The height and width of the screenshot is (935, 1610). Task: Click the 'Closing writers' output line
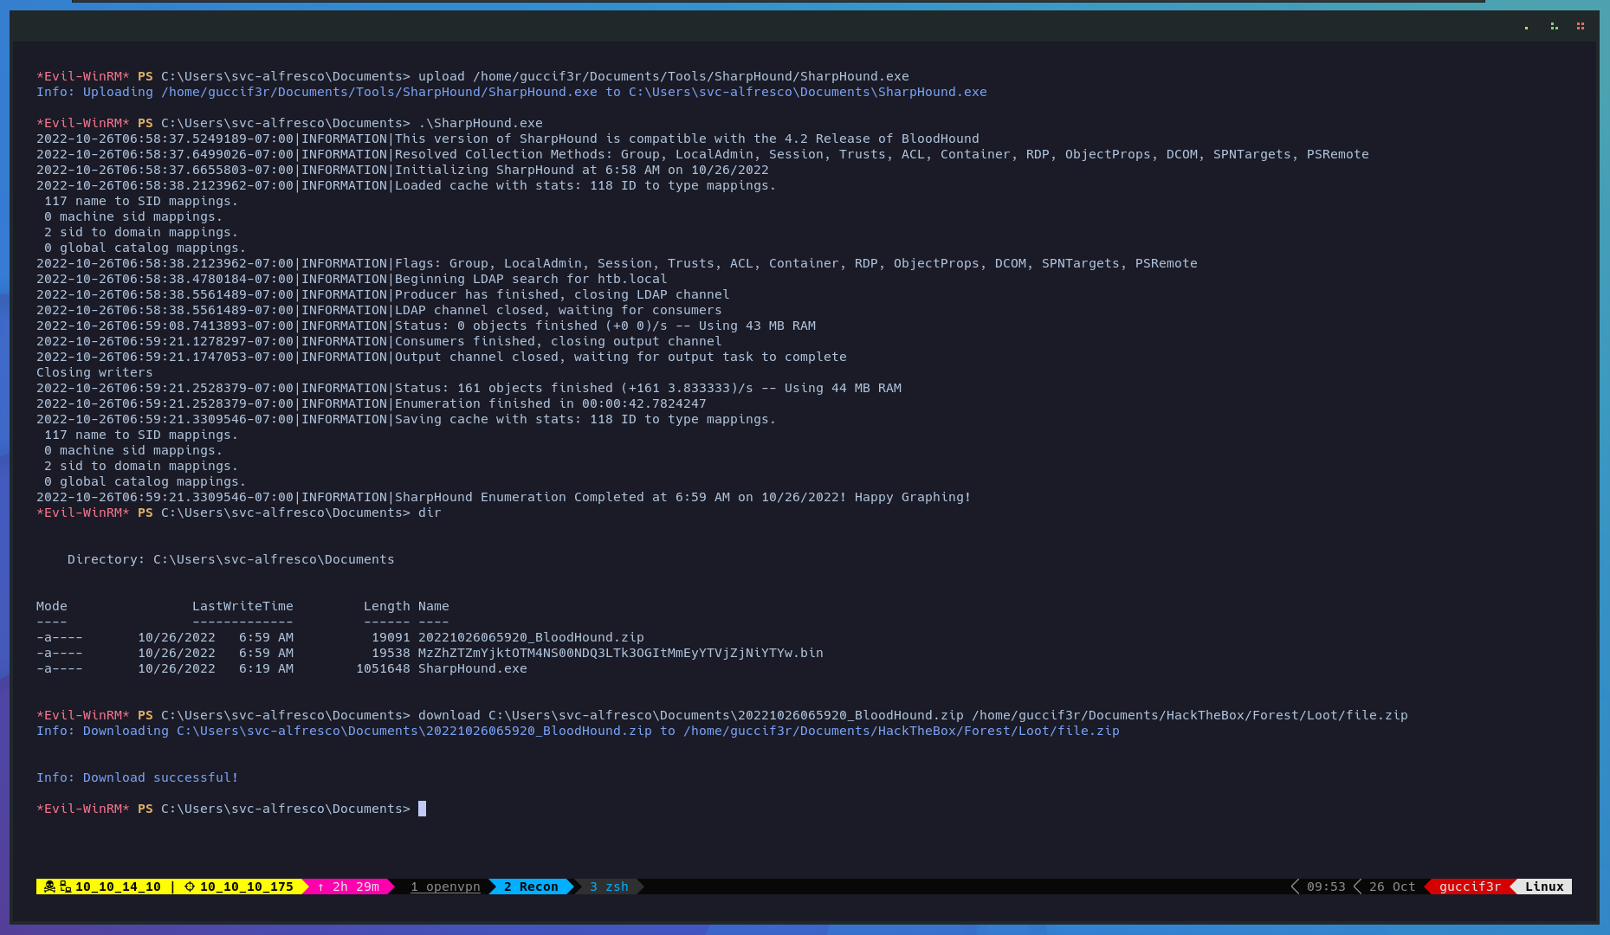pyautogui.click(x=94, y=372)
